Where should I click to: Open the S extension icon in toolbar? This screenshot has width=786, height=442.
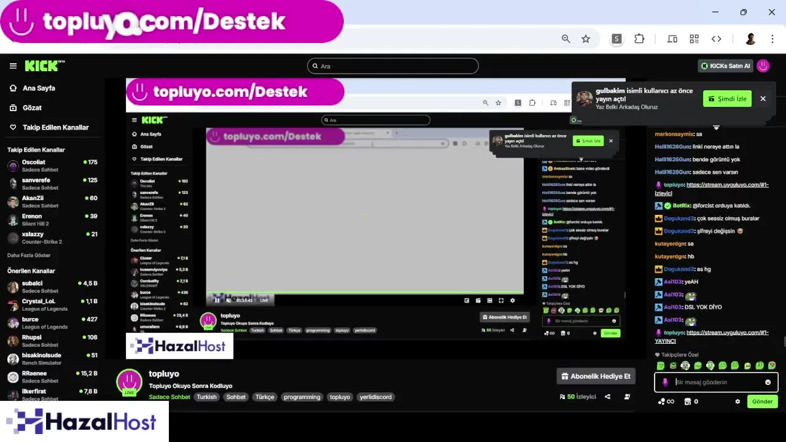tap(617, 39)
